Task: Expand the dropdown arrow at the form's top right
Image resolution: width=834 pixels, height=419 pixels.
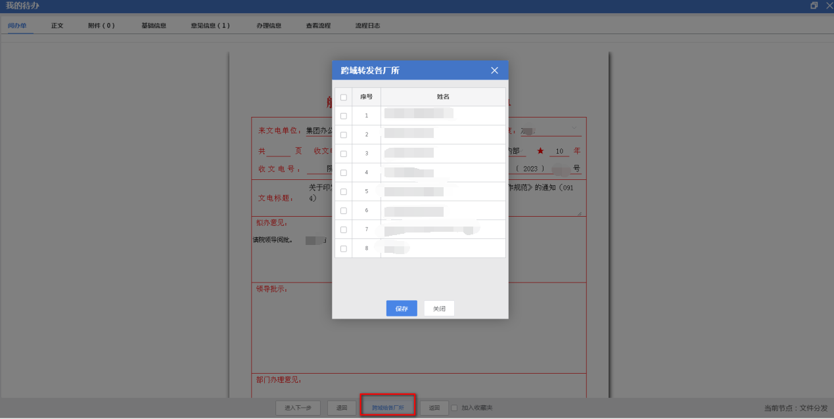Action: [x=574, y=127]
